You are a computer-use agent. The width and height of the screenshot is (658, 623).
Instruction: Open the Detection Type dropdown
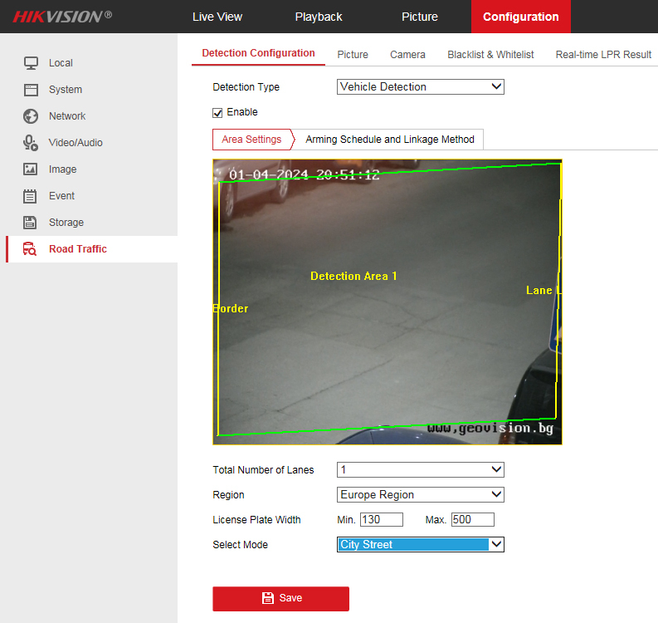click(x=420, y=87)
